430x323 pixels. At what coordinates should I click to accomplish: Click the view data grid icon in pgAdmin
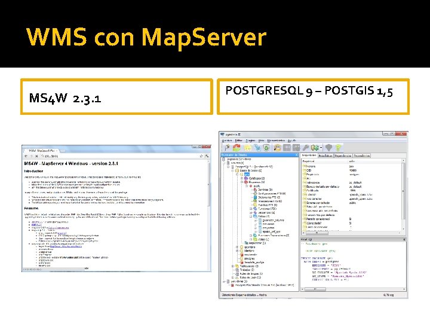pyautogui.click(x=287, y=148)
